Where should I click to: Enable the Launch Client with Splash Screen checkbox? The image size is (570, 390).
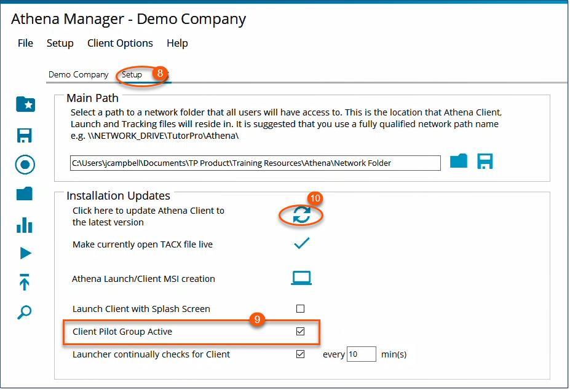pyautogui.click(x=300, y=309)
